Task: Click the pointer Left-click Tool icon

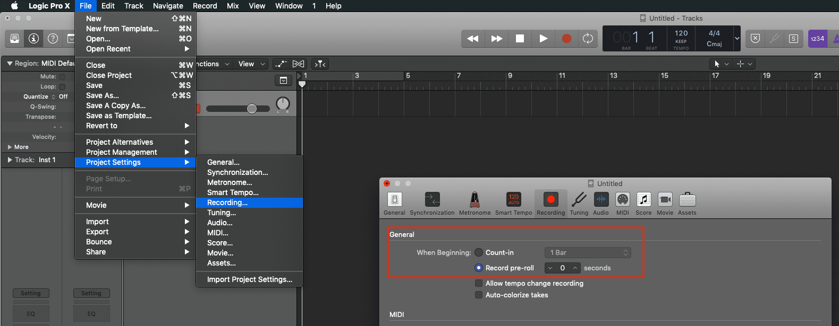Action: 717,64
